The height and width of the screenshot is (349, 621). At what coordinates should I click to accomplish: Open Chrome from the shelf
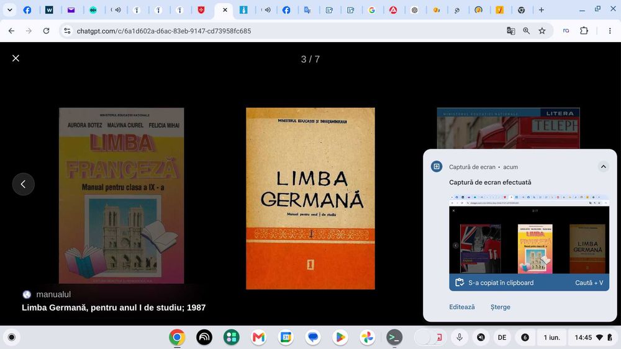coord(177,337)
